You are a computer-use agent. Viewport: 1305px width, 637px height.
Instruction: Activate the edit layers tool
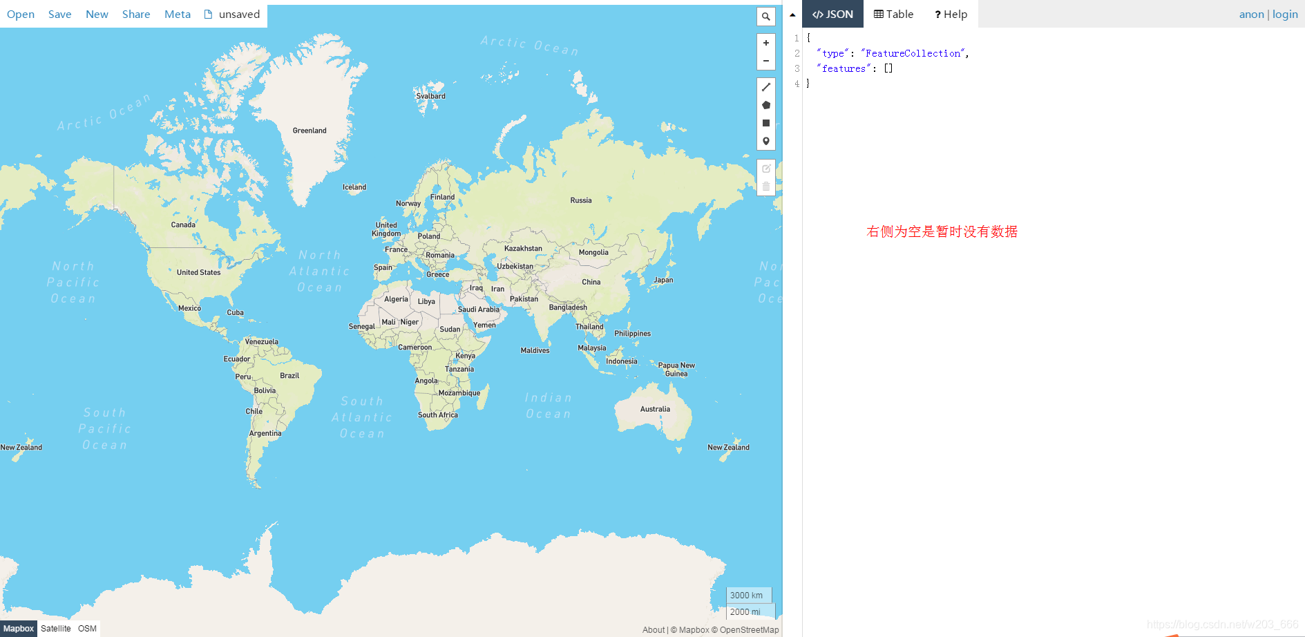click(x=765, y=169)
